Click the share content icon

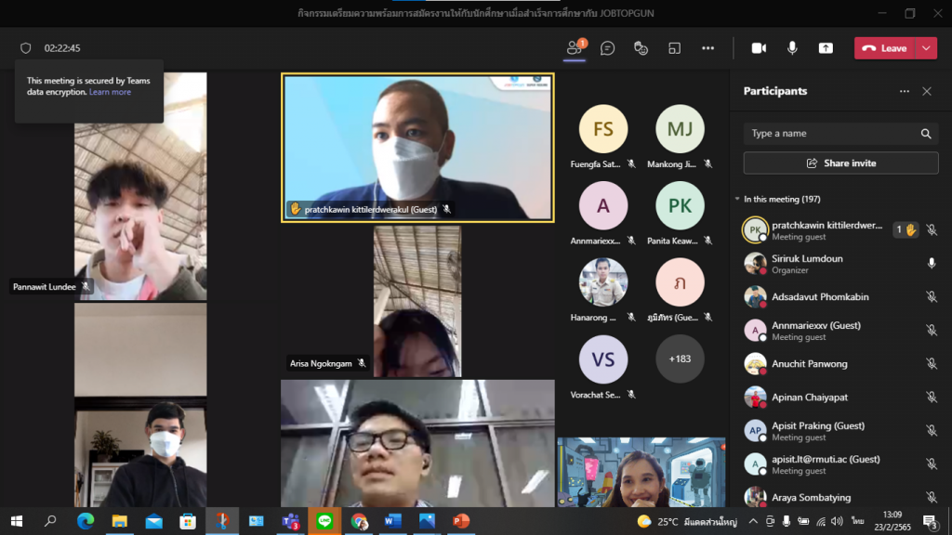[826, 48]
